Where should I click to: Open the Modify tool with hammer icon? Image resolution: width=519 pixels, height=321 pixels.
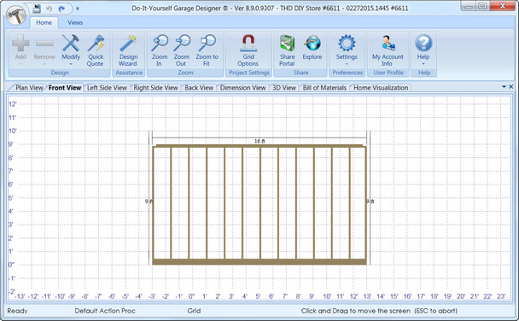(71, 50)
